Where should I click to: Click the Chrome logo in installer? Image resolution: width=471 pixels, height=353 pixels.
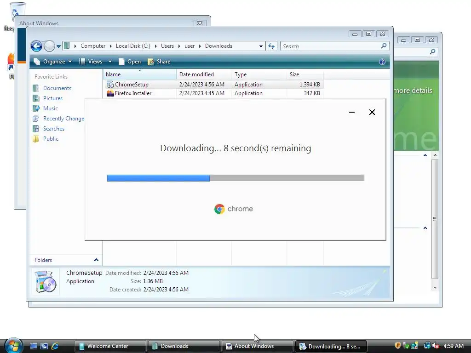point(219,209)
